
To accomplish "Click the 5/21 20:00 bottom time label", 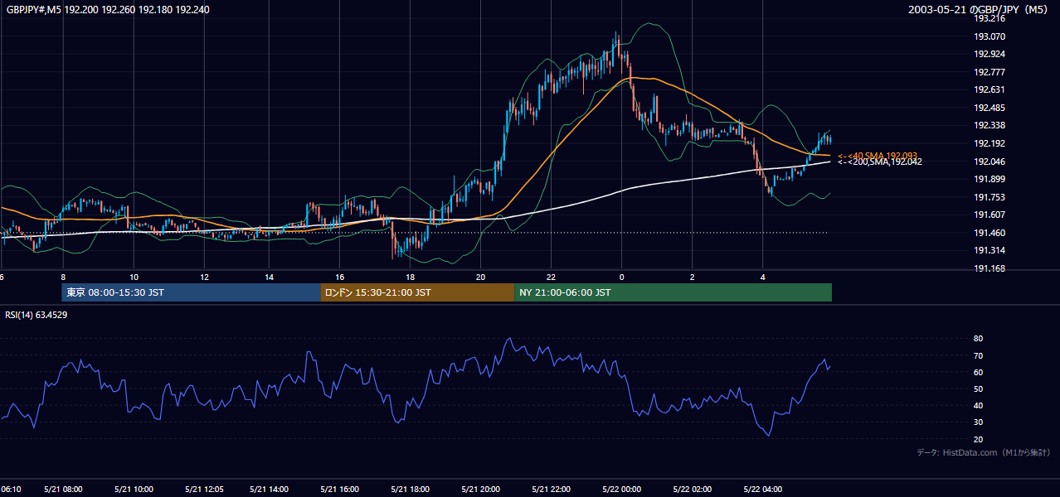I will 480,490.
